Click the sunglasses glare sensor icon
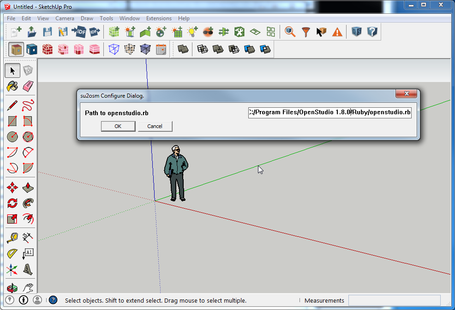 208,32
